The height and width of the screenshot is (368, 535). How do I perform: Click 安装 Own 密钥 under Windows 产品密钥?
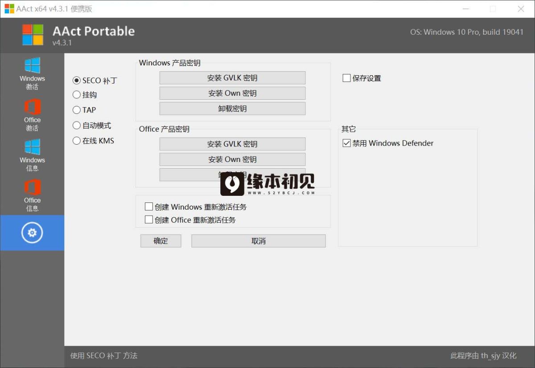(x=232, y=93)
